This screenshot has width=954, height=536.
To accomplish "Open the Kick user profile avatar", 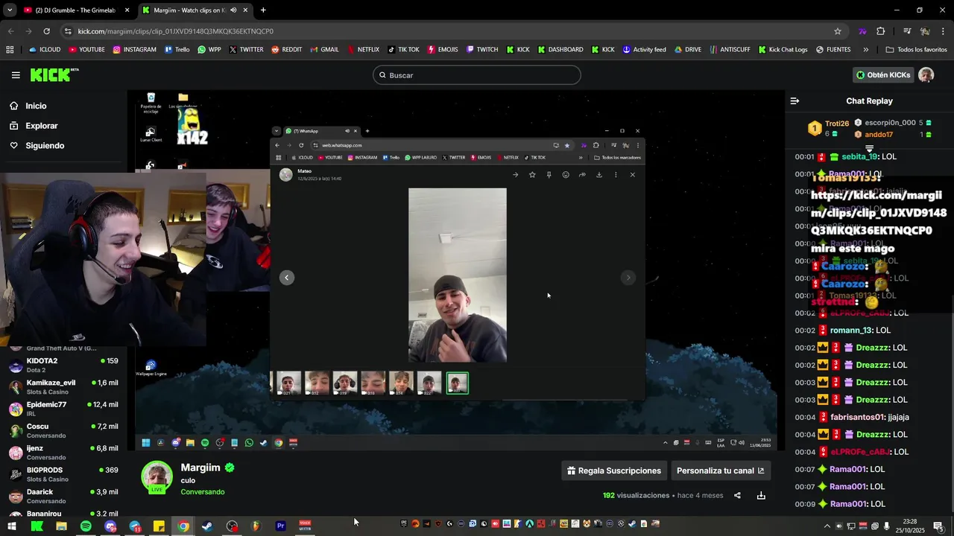I will [926, 75].
